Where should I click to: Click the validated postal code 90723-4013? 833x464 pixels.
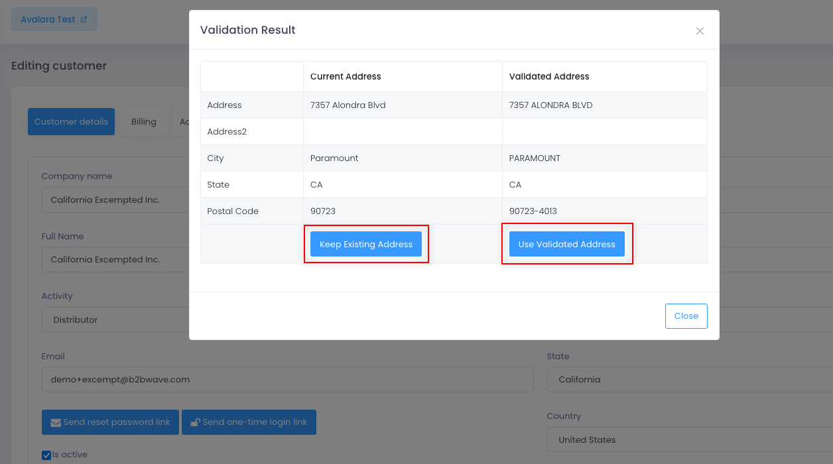(533, 211)
